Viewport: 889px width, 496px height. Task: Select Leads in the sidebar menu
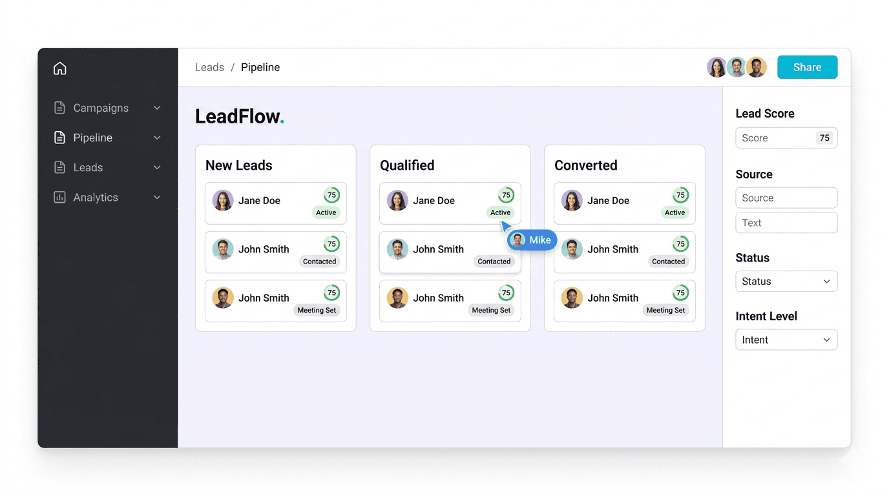pyautogui.click(x=88, y=167)
